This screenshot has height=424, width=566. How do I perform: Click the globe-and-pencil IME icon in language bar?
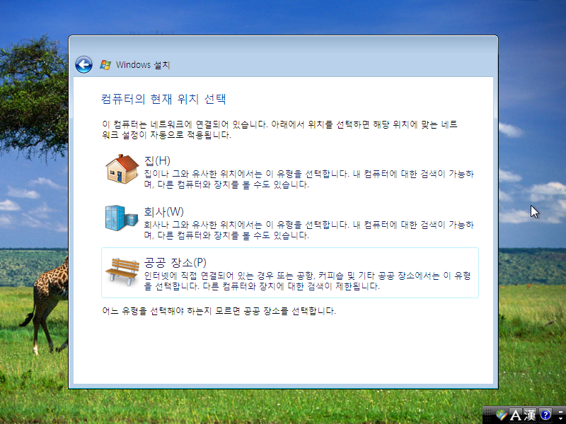pyautogui.click(x=501, y=415)
